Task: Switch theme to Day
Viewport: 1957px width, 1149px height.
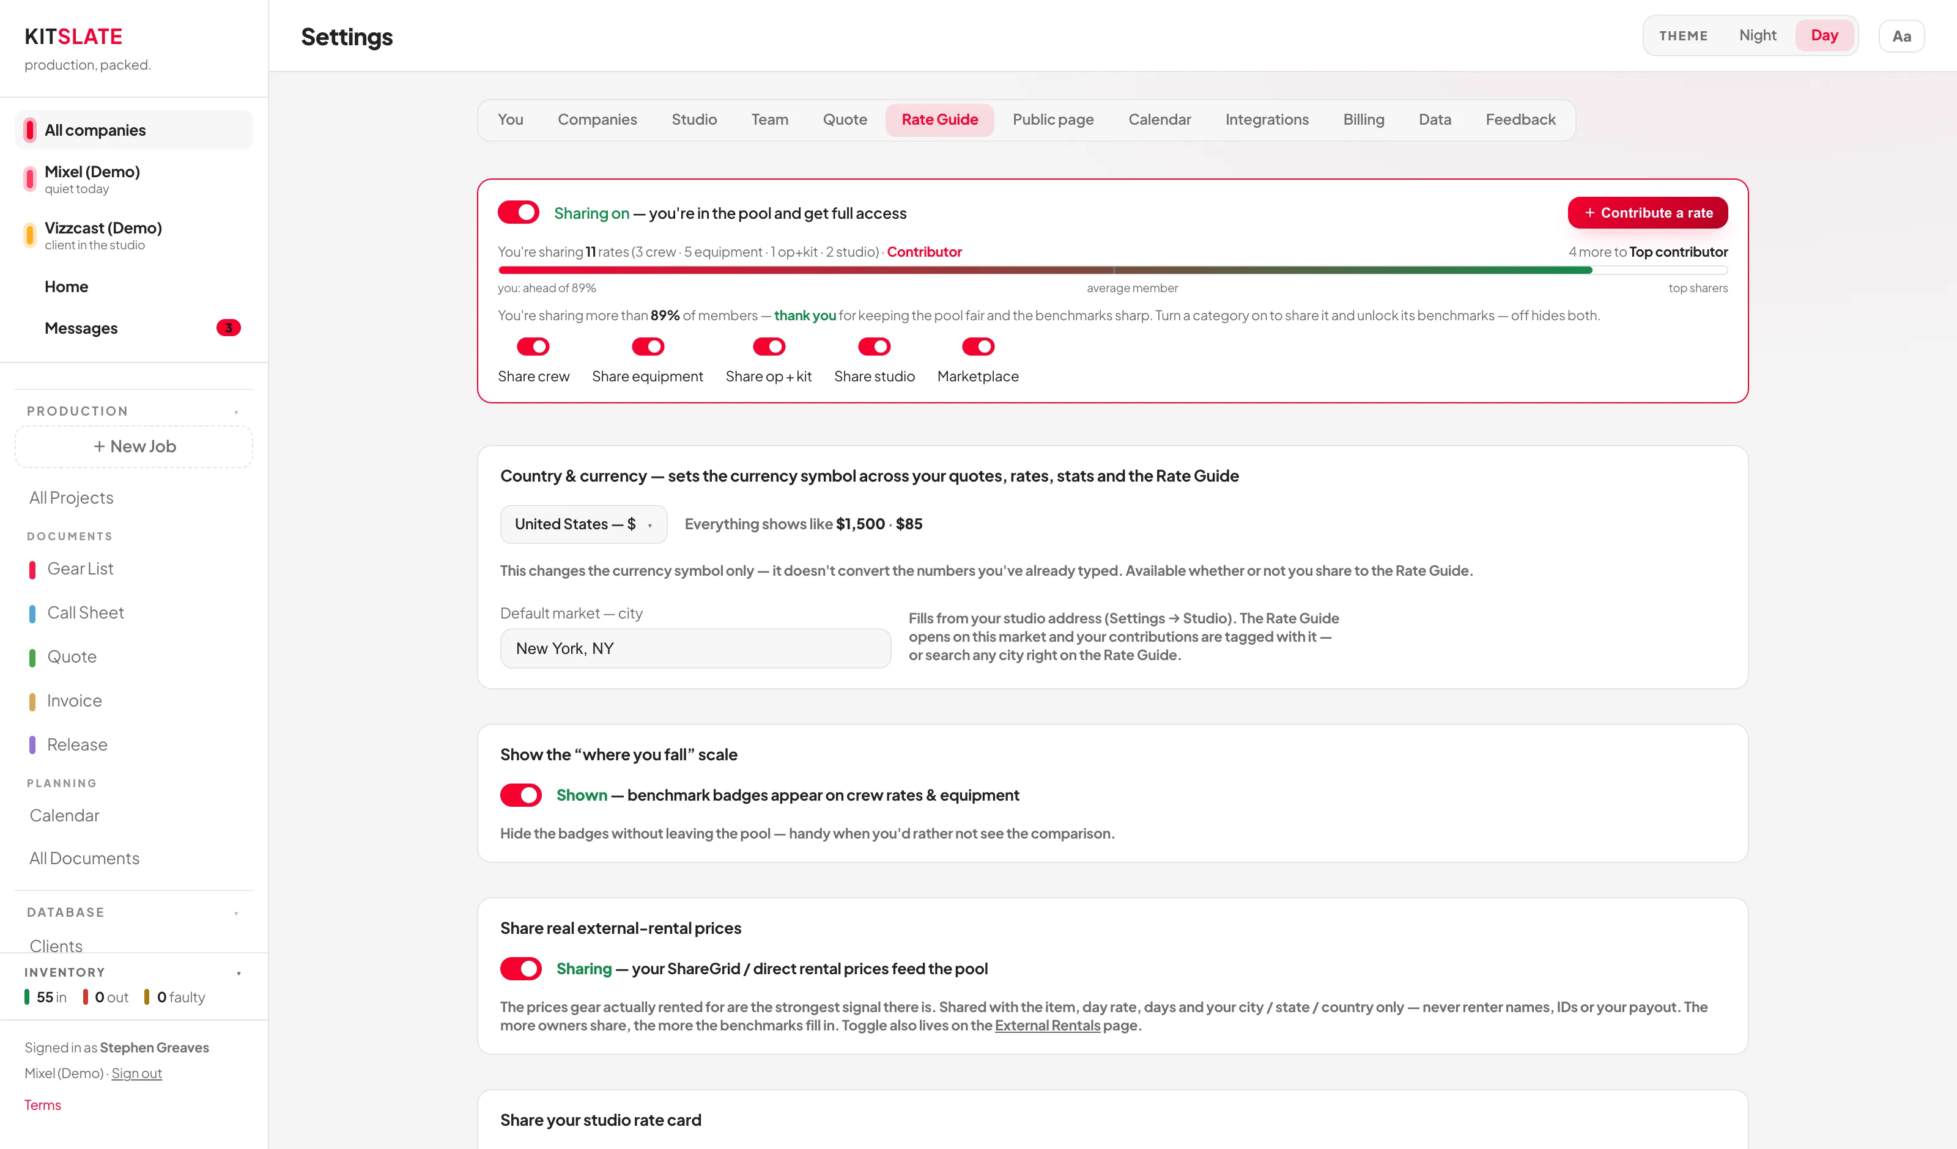Action: (1824, 35)
